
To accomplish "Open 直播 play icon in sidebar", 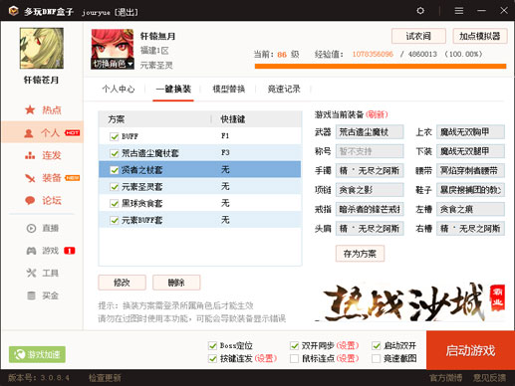I will pyautogui.click(x=31, y=228).
